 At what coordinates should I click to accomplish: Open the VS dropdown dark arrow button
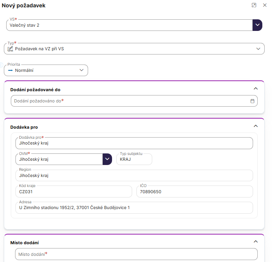pos(257,25)
